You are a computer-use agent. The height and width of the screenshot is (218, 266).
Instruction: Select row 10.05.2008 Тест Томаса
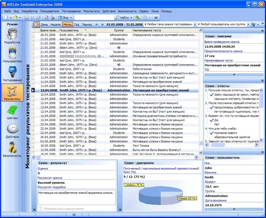pyautogui.click(x=116, y=145)
